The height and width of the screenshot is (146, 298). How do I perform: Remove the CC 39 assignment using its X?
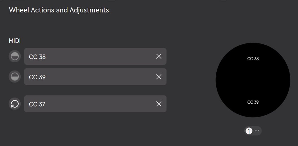(159, 77)
